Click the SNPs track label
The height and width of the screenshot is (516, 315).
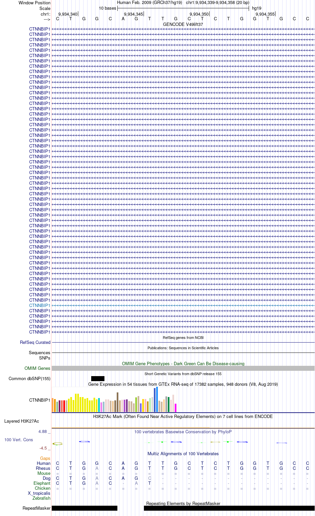[x=44, y=358]
